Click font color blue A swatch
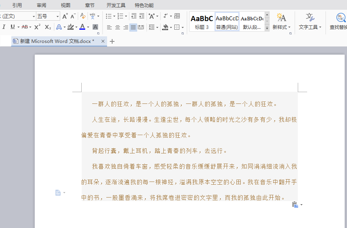347x228 pixels. (x=82, y=27)
